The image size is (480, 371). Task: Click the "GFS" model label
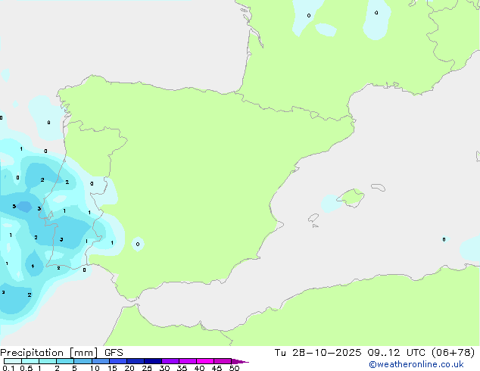tap(114, 353)
